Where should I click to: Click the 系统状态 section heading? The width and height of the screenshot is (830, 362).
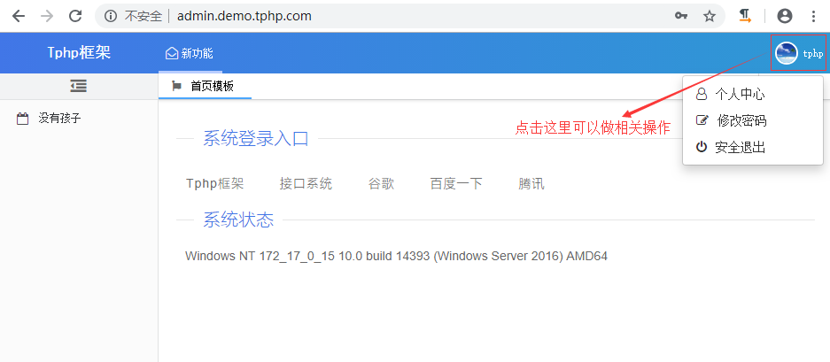click(239, 220)
